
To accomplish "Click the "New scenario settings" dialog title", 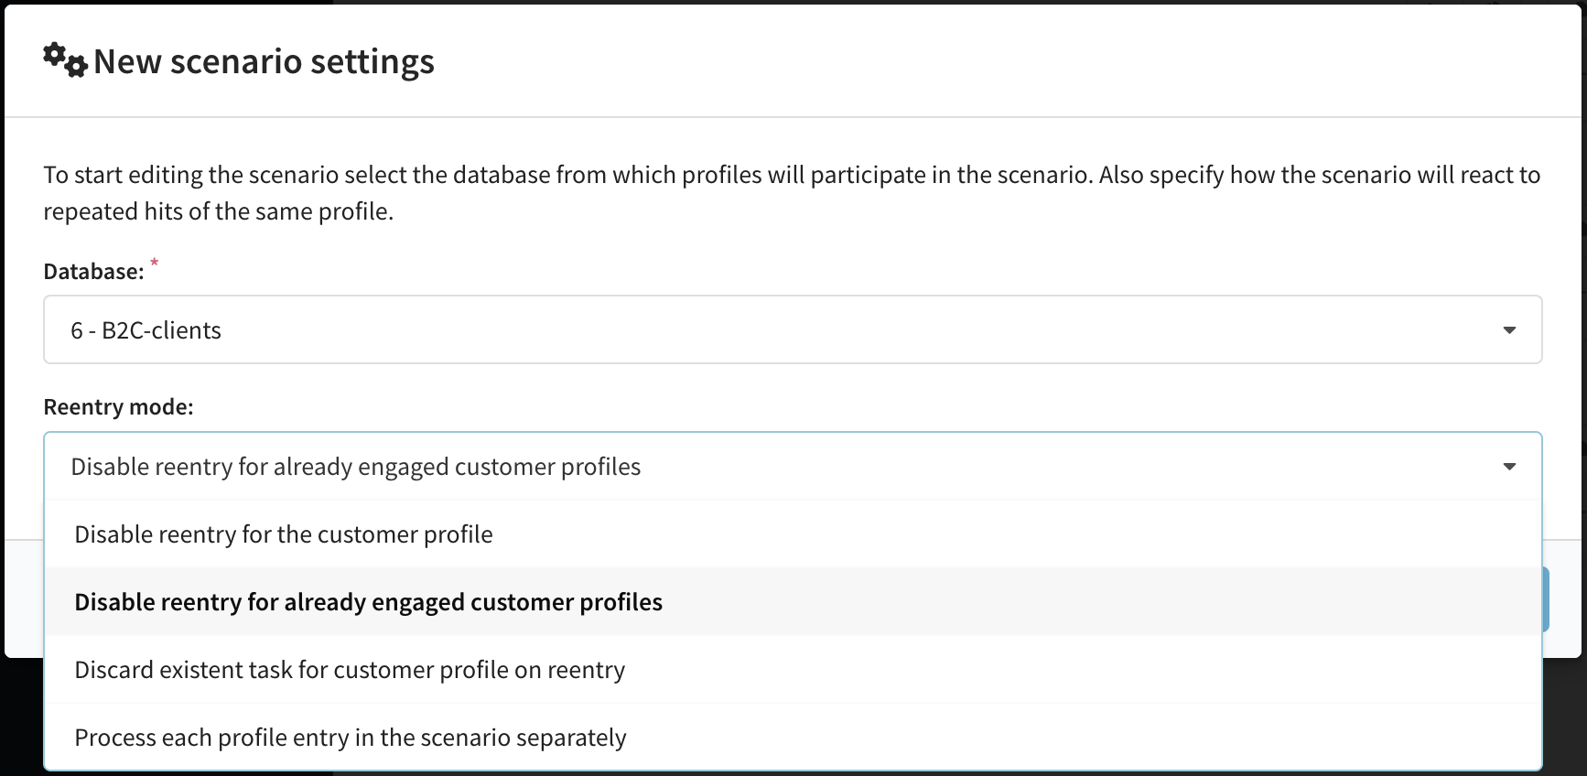I will pyautogui.click(x=264, y=61).
